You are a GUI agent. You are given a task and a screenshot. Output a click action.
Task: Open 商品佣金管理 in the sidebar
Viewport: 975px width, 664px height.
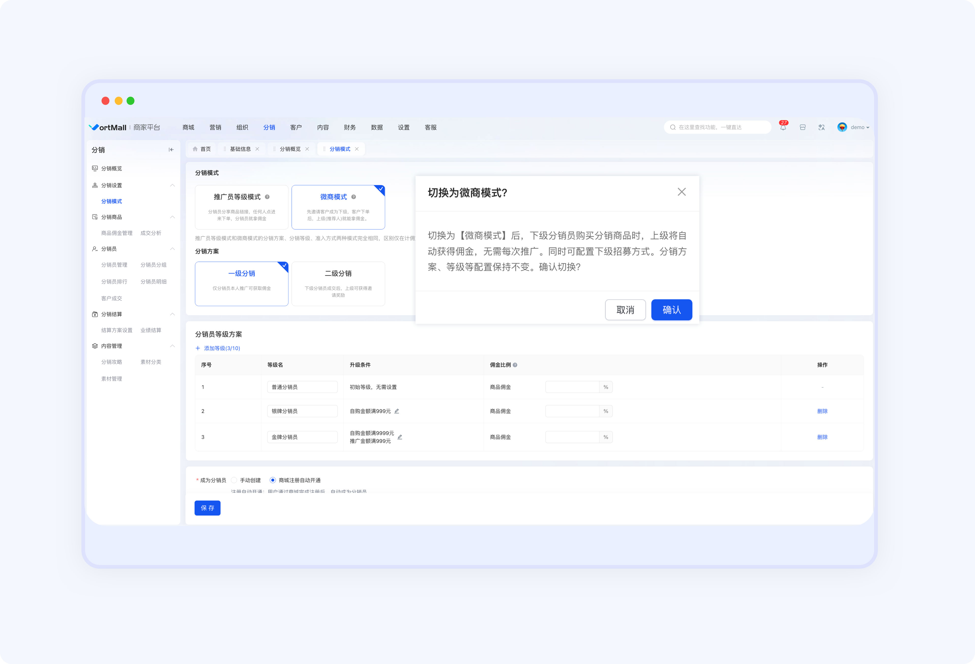117,233
